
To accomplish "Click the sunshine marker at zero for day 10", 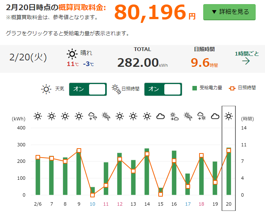I will pos(92,195).
